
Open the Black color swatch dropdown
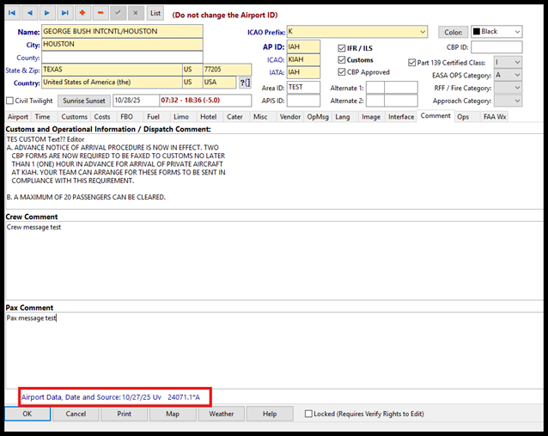(516, 32)
